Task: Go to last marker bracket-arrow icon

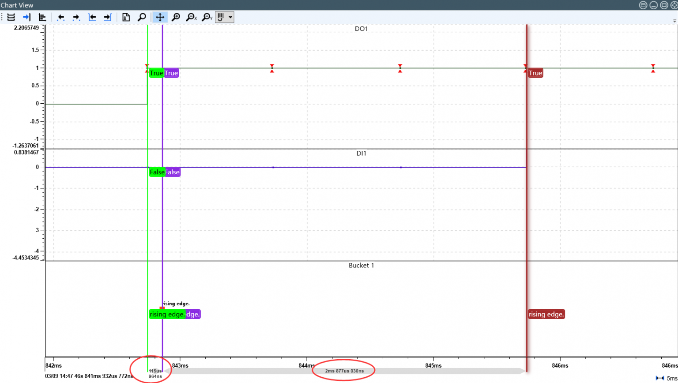Action: (107, 17)
